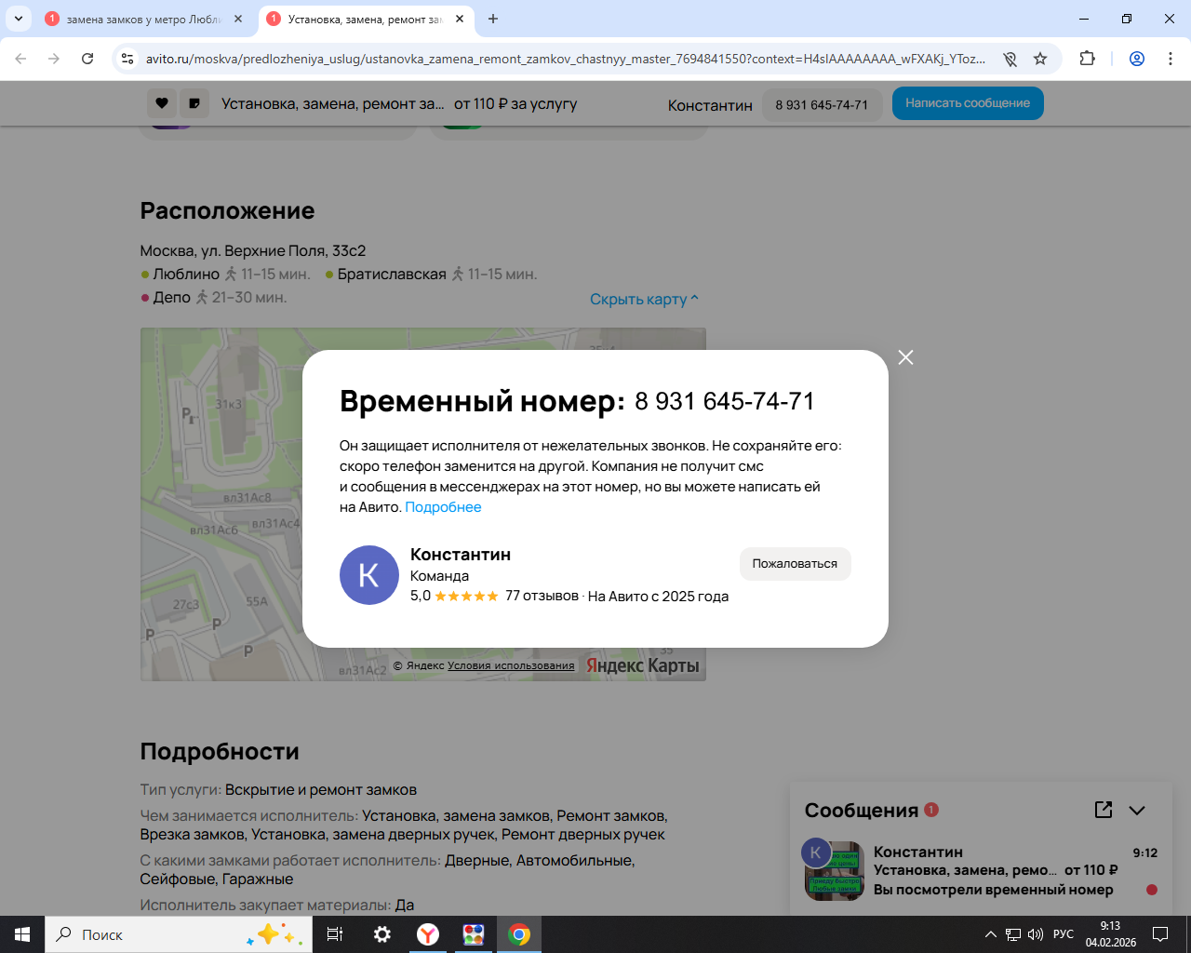Open volume icon in system tray
Image resolution: width=1191 pixels, height=953 pixels.
1035,934
